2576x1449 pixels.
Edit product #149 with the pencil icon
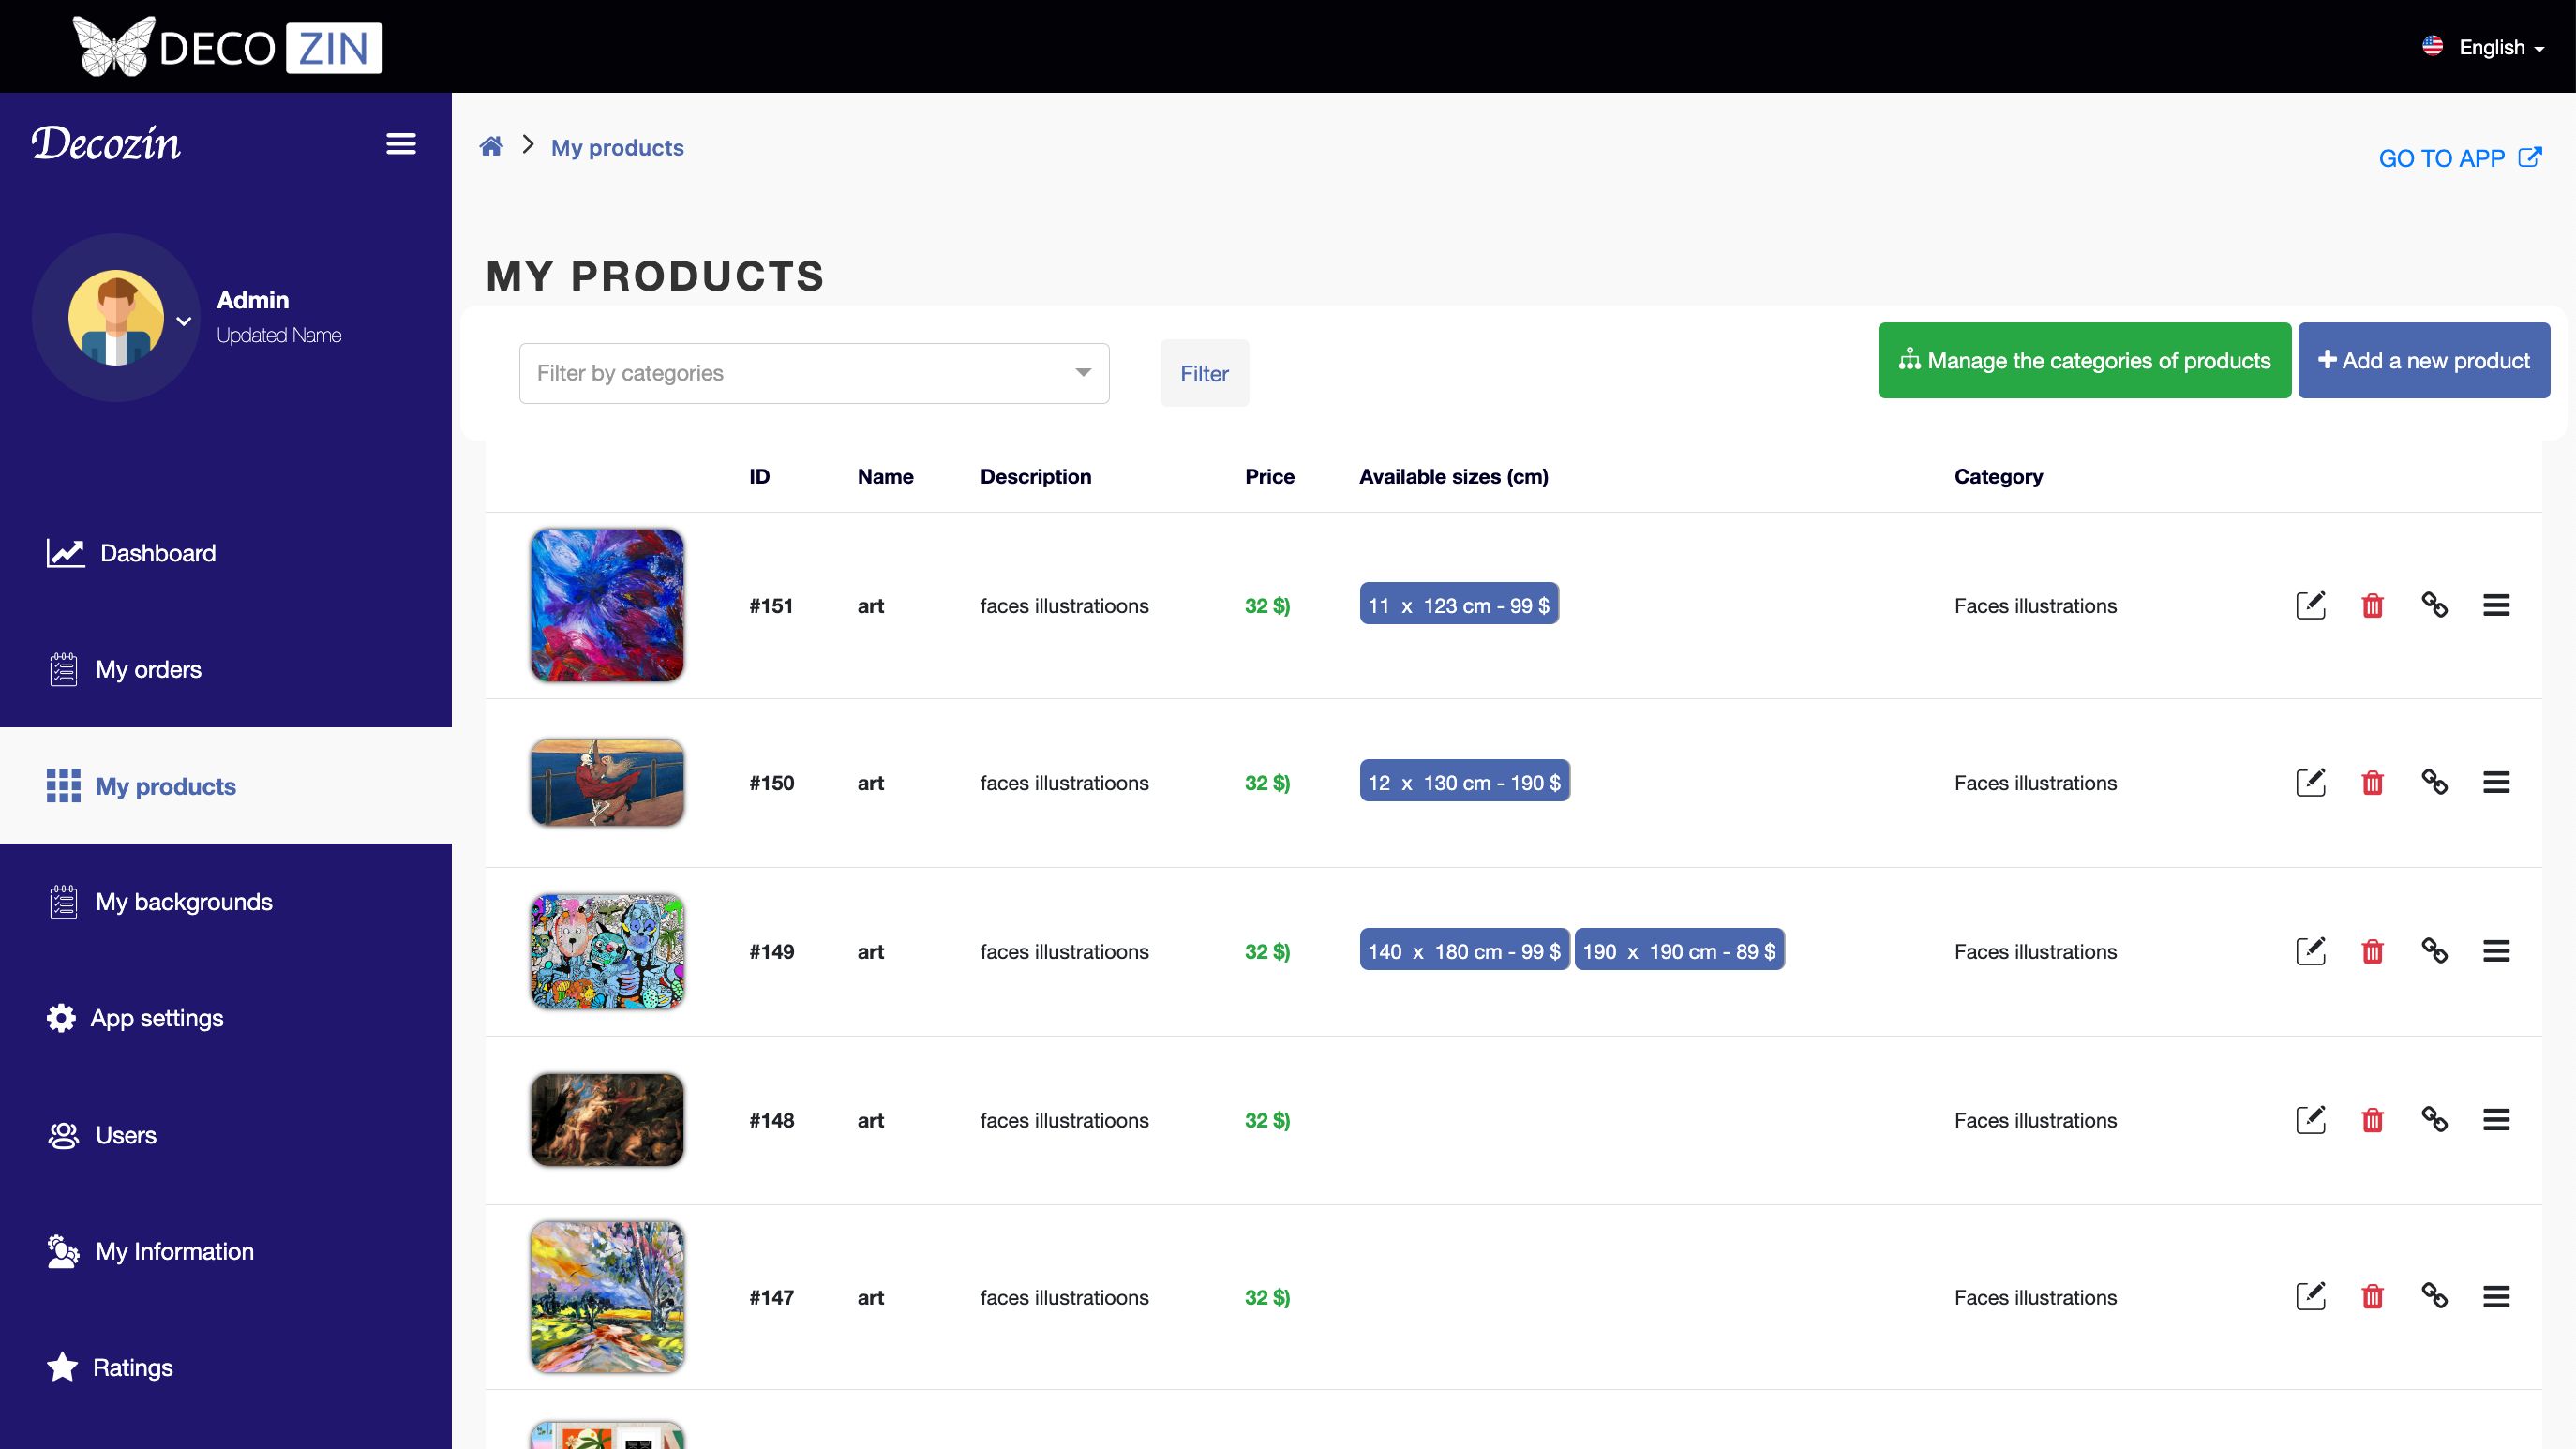[x=2310, y=951]
